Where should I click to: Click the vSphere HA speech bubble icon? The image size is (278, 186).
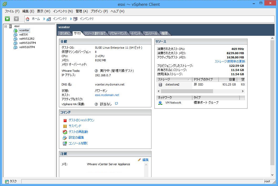(x=117, y=104)
